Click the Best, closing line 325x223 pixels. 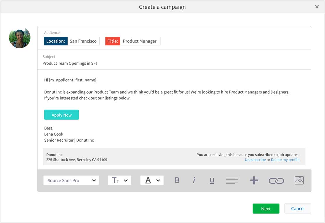pos(49,128)
